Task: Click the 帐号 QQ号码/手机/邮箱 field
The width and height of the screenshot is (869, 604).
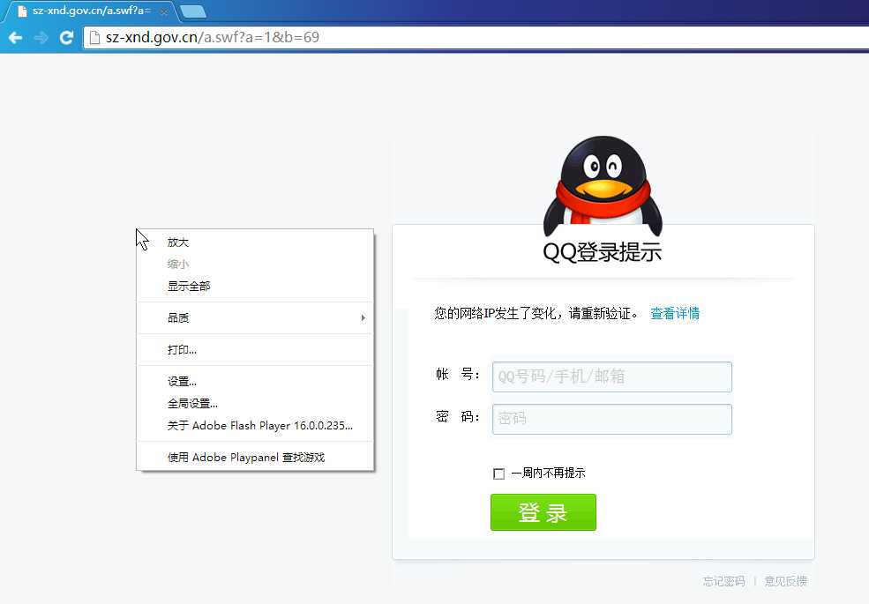Action: click(x=612, y=377)
